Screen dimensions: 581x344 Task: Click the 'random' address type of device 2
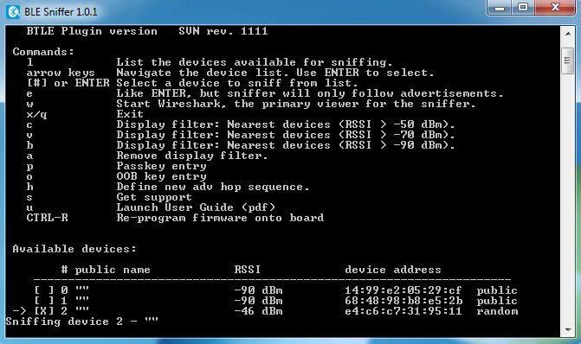(x=497, y=311)
